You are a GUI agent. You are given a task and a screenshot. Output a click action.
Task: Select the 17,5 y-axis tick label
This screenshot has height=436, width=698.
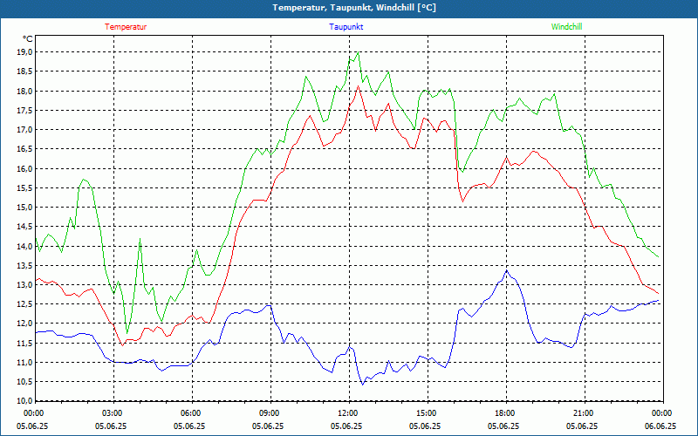coord(24,111)
